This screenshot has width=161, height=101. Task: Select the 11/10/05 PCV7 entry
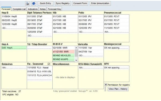click(x=116, y=28)
